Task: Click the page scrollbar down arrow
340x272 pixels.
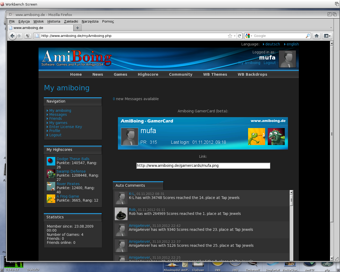Action: 332,258
